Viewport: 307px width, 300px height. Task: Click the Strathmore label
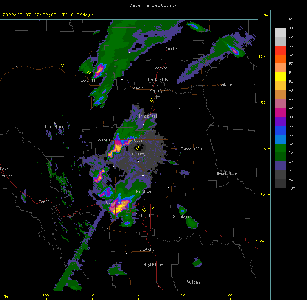(184, 217)
